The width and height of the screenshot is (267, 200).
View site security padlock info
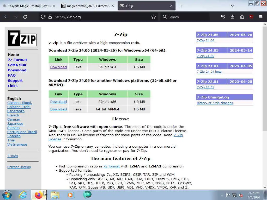(50, 17)
